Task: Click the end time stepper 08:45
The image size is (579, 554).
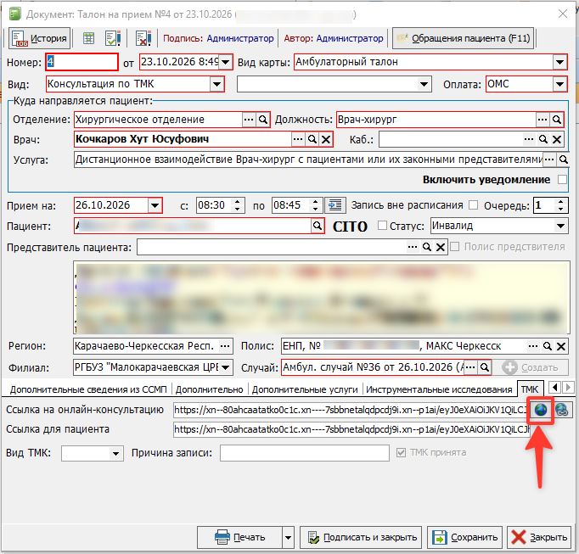Action: click(x=315, y=205)
